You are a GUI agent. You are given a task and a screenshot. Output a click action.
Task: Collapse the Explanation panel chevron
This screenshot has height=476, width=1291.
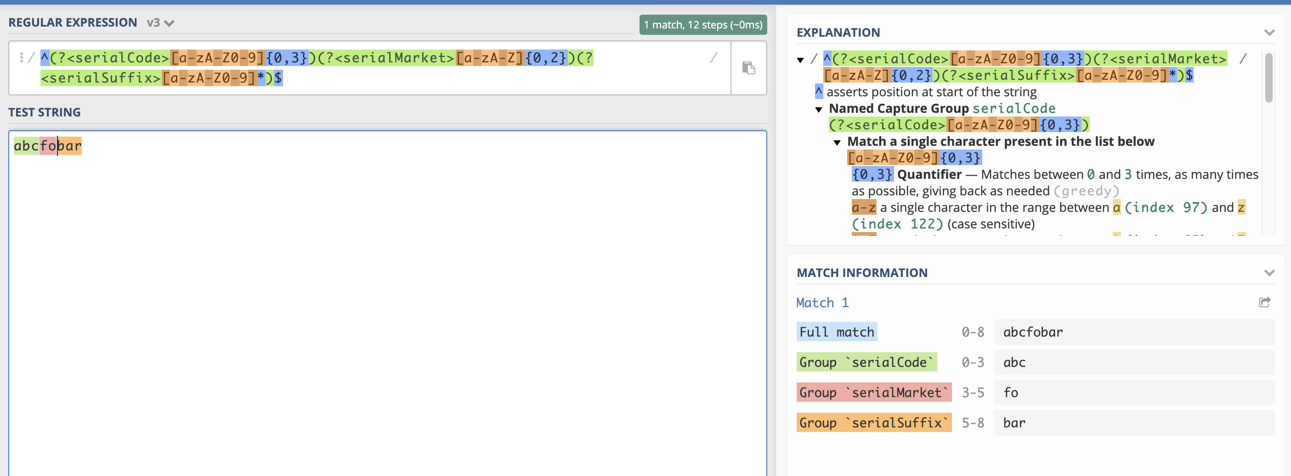coord(1269,33)
